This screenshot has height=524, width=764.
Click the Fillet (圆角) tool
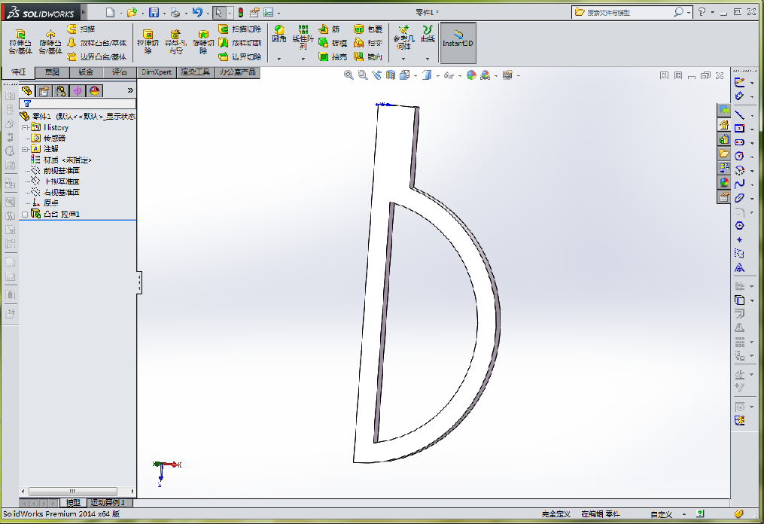(x=279, y=34)
